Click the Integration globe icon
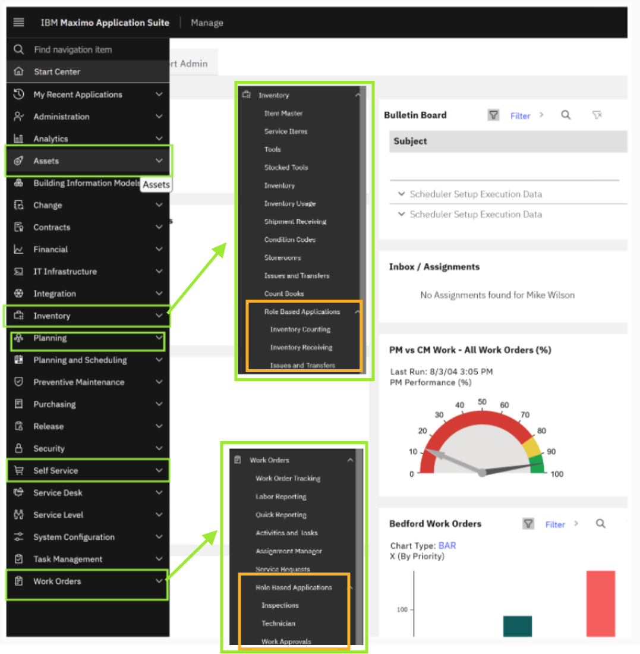 (x=19, y=293)
